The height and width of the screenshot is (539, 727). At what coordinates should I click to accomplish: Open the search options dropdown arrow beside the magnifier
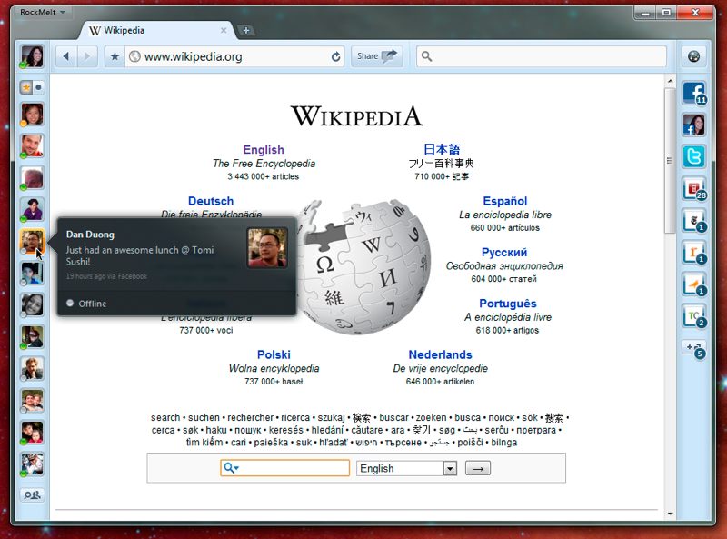237,468
